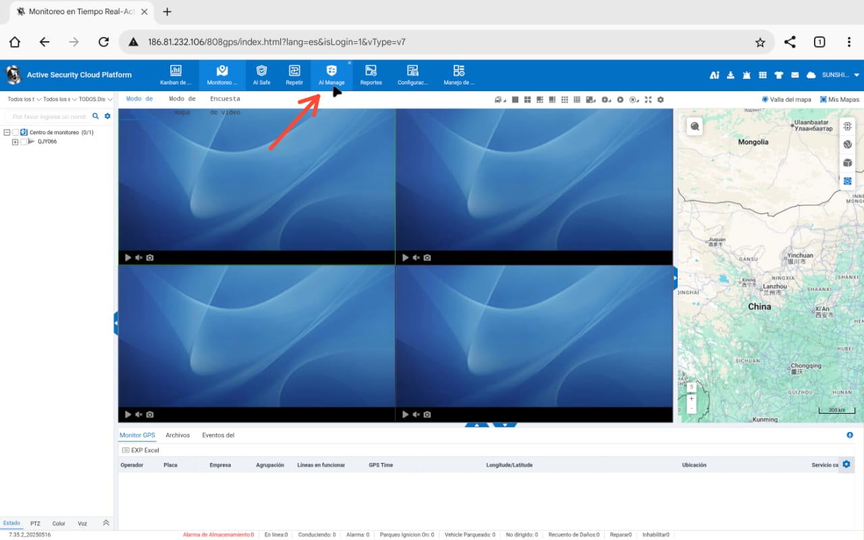864x540 pixels.
Task: Take snapshot in top-left video pane
Action: pos(150,258)
